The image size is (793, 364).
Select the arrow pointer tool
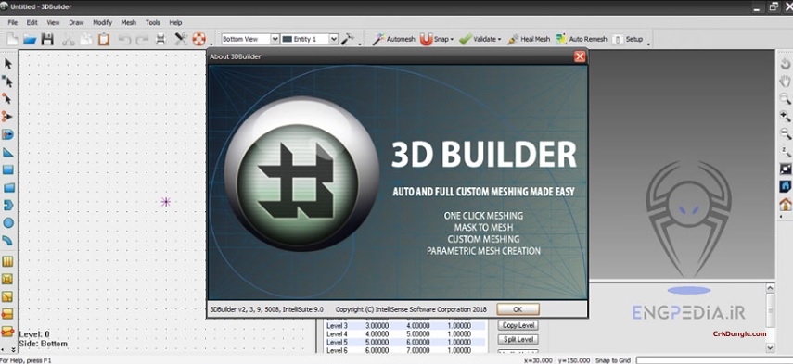point(7,64)
